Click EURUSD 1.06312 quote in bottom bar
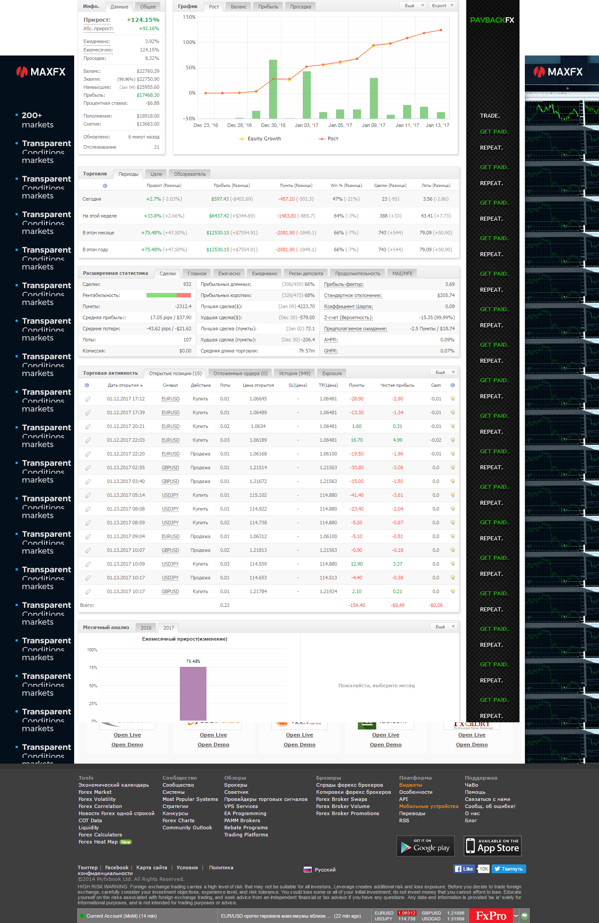599x923 pixels. pyautogui.click(x=395, y=913)
